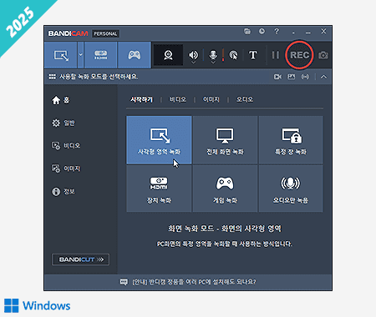The width and height of the screenshot is (376, 317).
Task: Open 비디오 settings in sidebar
Action: (66, 146)
